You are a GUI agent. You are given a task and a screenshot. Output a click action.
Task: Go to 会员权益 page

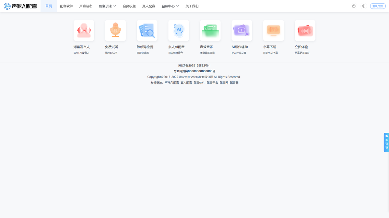pyautogui.click(x=129, y=6)
